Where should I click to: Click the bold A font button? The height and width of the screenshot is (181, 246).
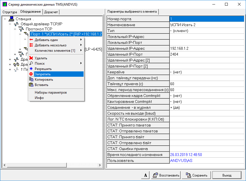[145, 175]
